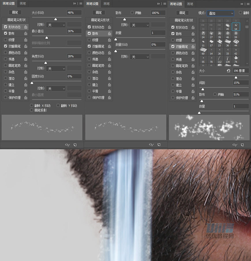The height and width of the screenshot is (261, 251).
Task: Open 模式 dropdown showing 叠加
Action: click(220, 13)
